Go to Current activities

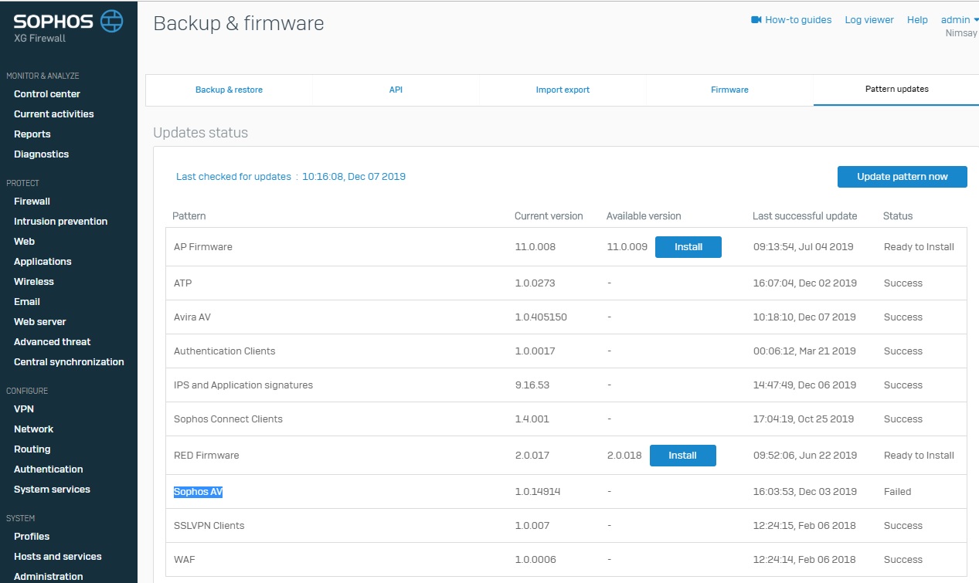pos(54,114)
